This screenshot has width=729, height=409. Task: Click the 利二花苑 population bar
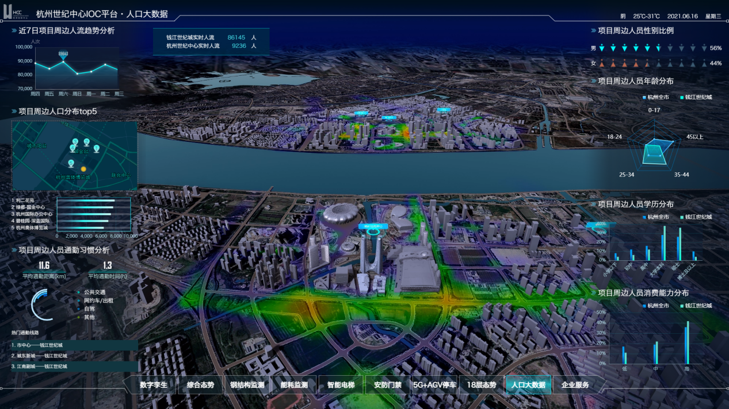pos(86,200)
